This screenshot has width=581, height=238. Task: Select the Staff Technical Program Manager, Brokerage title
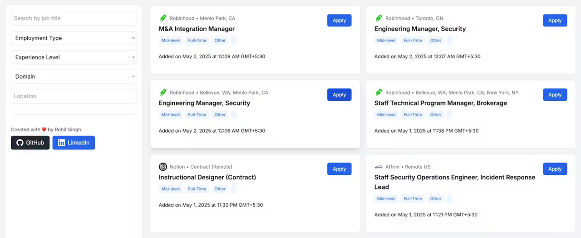pyautogui.click(x=441, y=103)
